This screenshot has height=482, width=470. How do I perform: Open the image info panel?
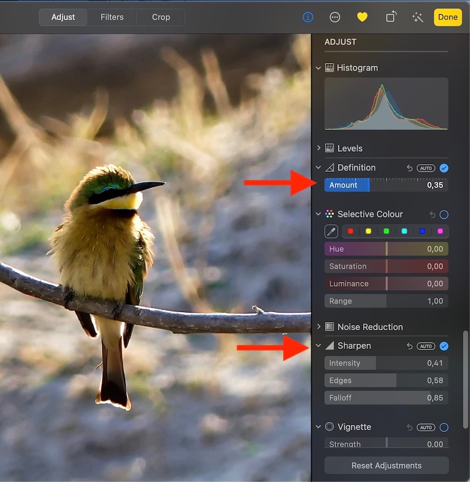(307, 17)
